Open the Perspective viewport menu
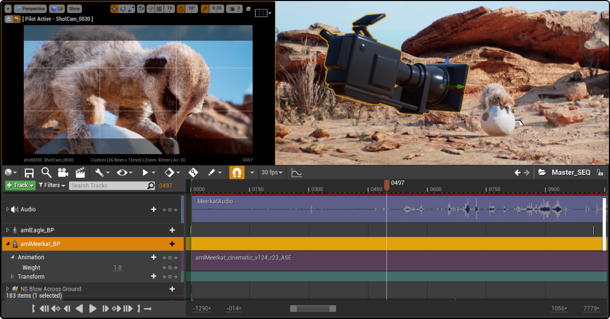 (30, 8)
